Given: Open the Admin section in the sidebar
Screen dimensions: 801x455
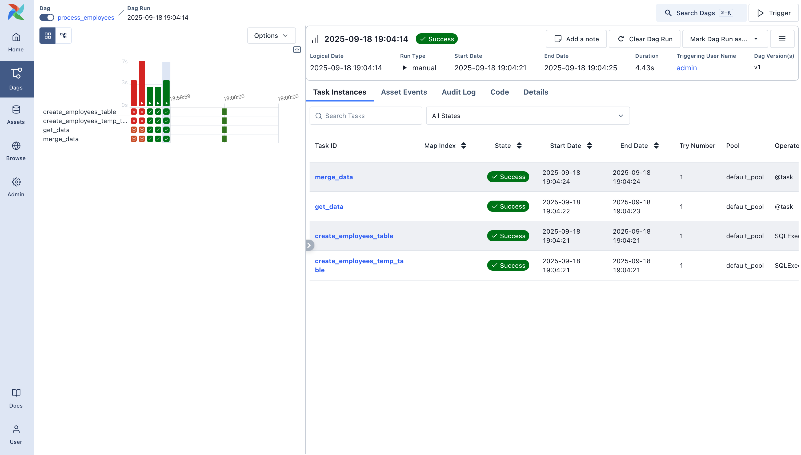Looking at the screenshot, I should (16, 186).
